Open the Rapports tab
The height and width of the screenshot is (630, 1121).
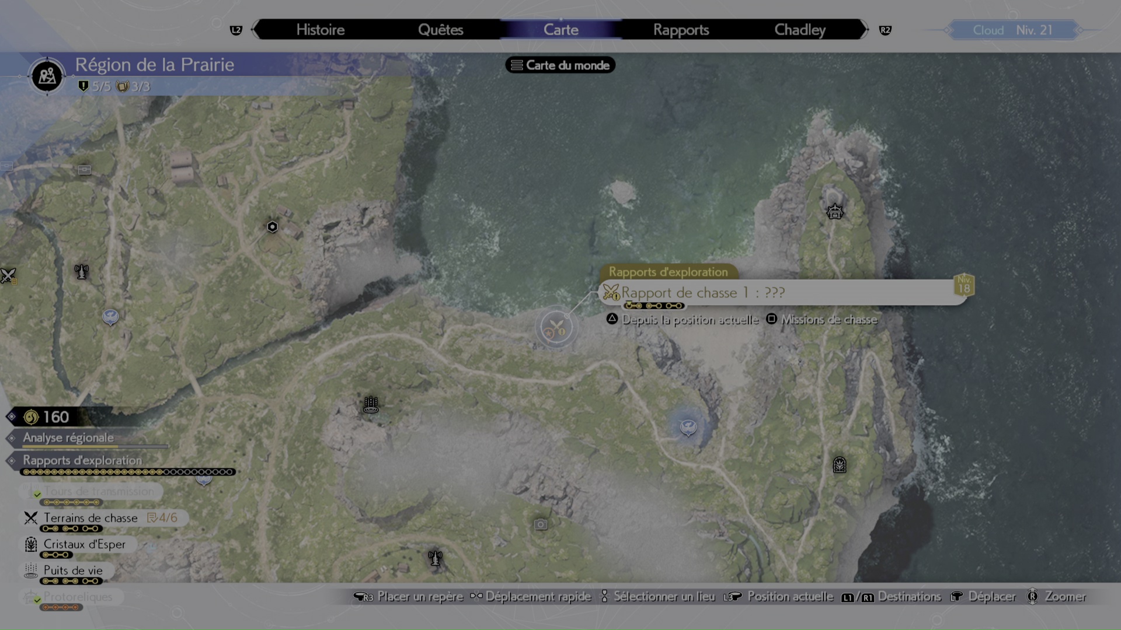[681, 30]
